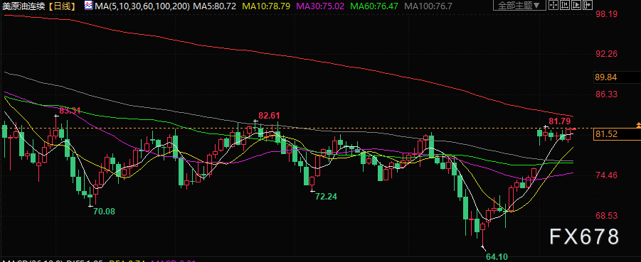Click the chart axis play icon
The height and width of the screenshot is (262, 641).
pyautogui.click(x=576, y=5)
